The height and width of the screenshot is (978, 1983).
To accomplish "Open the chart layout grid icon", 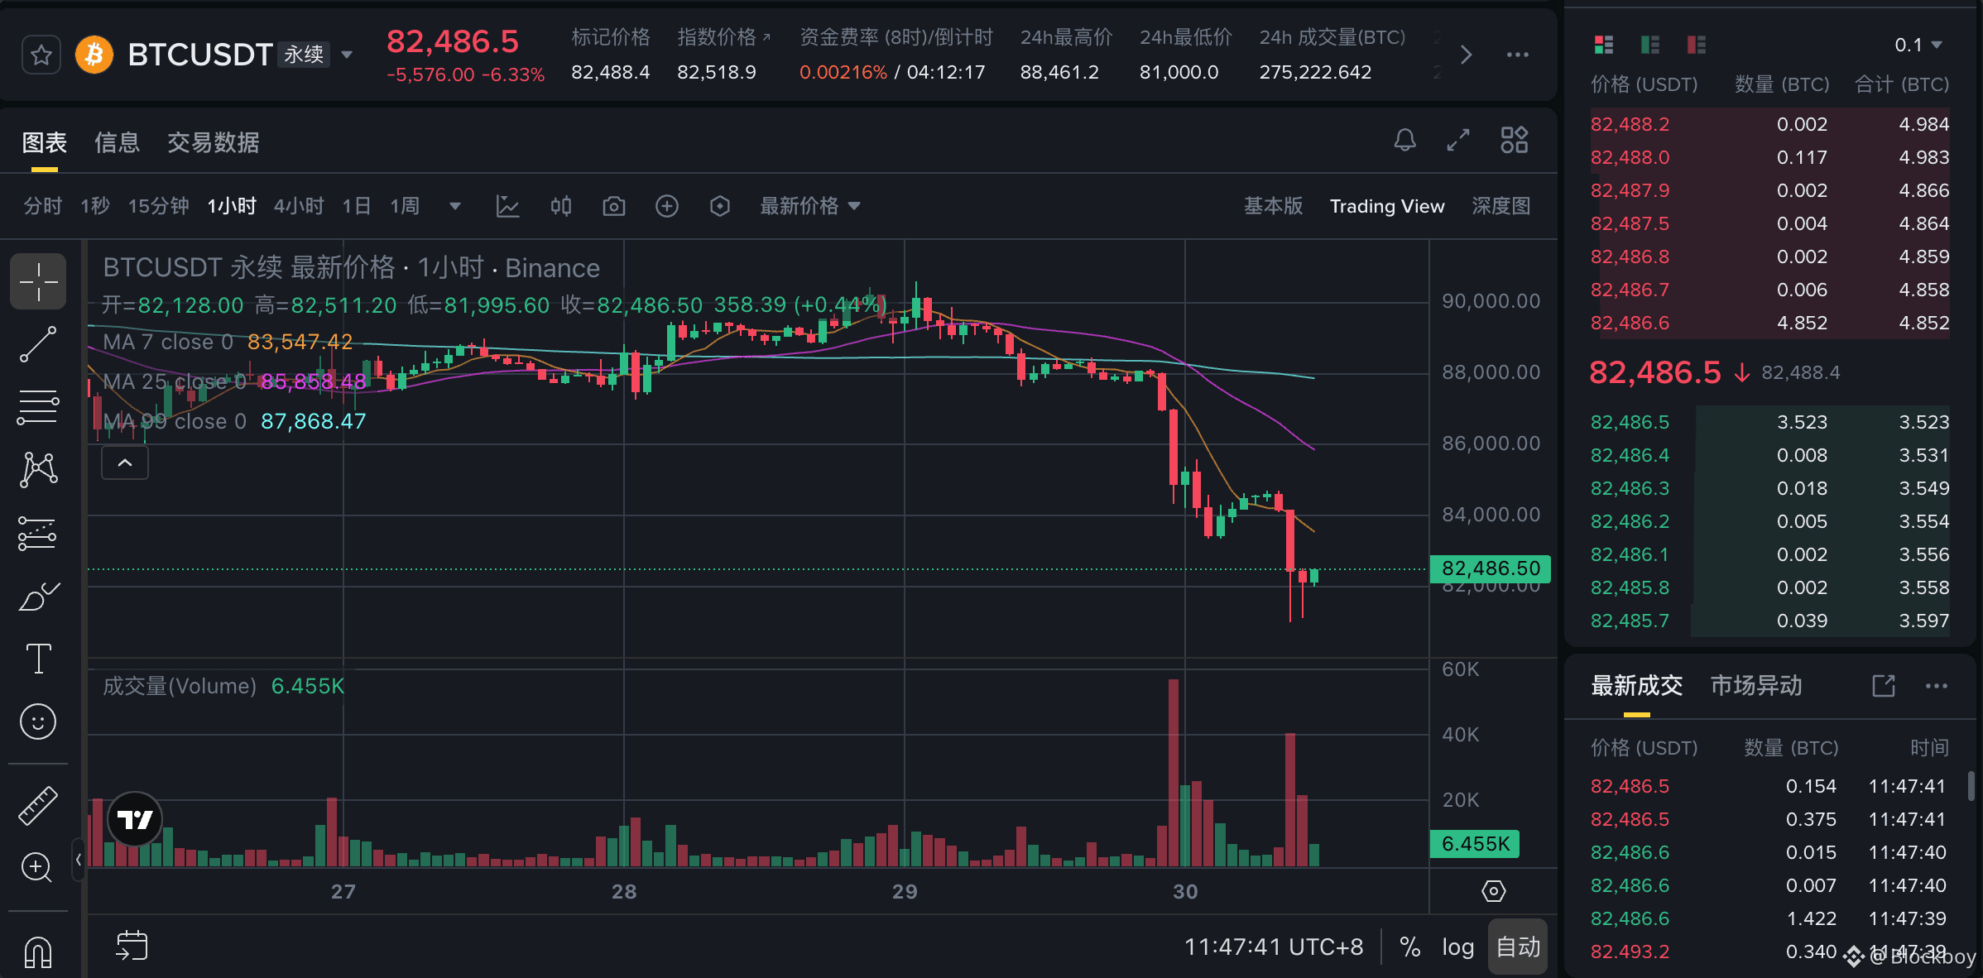I will tap(1514, 140).
